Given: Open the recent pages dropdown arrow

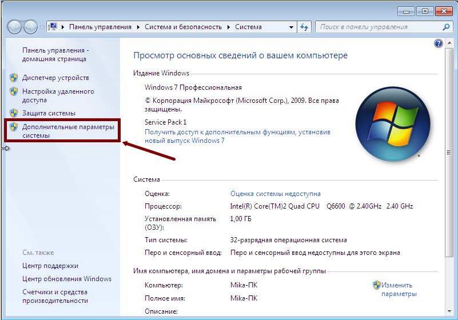Looking at the screenshot, I should (x=42, y=27).
